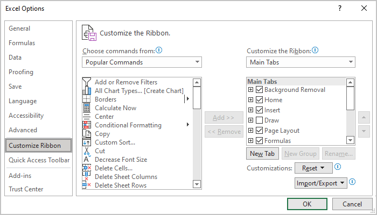Enable the Draw tab checkbox
This screenshot has width=377, height=215.
pyautogui.click(x=259, y=120)
